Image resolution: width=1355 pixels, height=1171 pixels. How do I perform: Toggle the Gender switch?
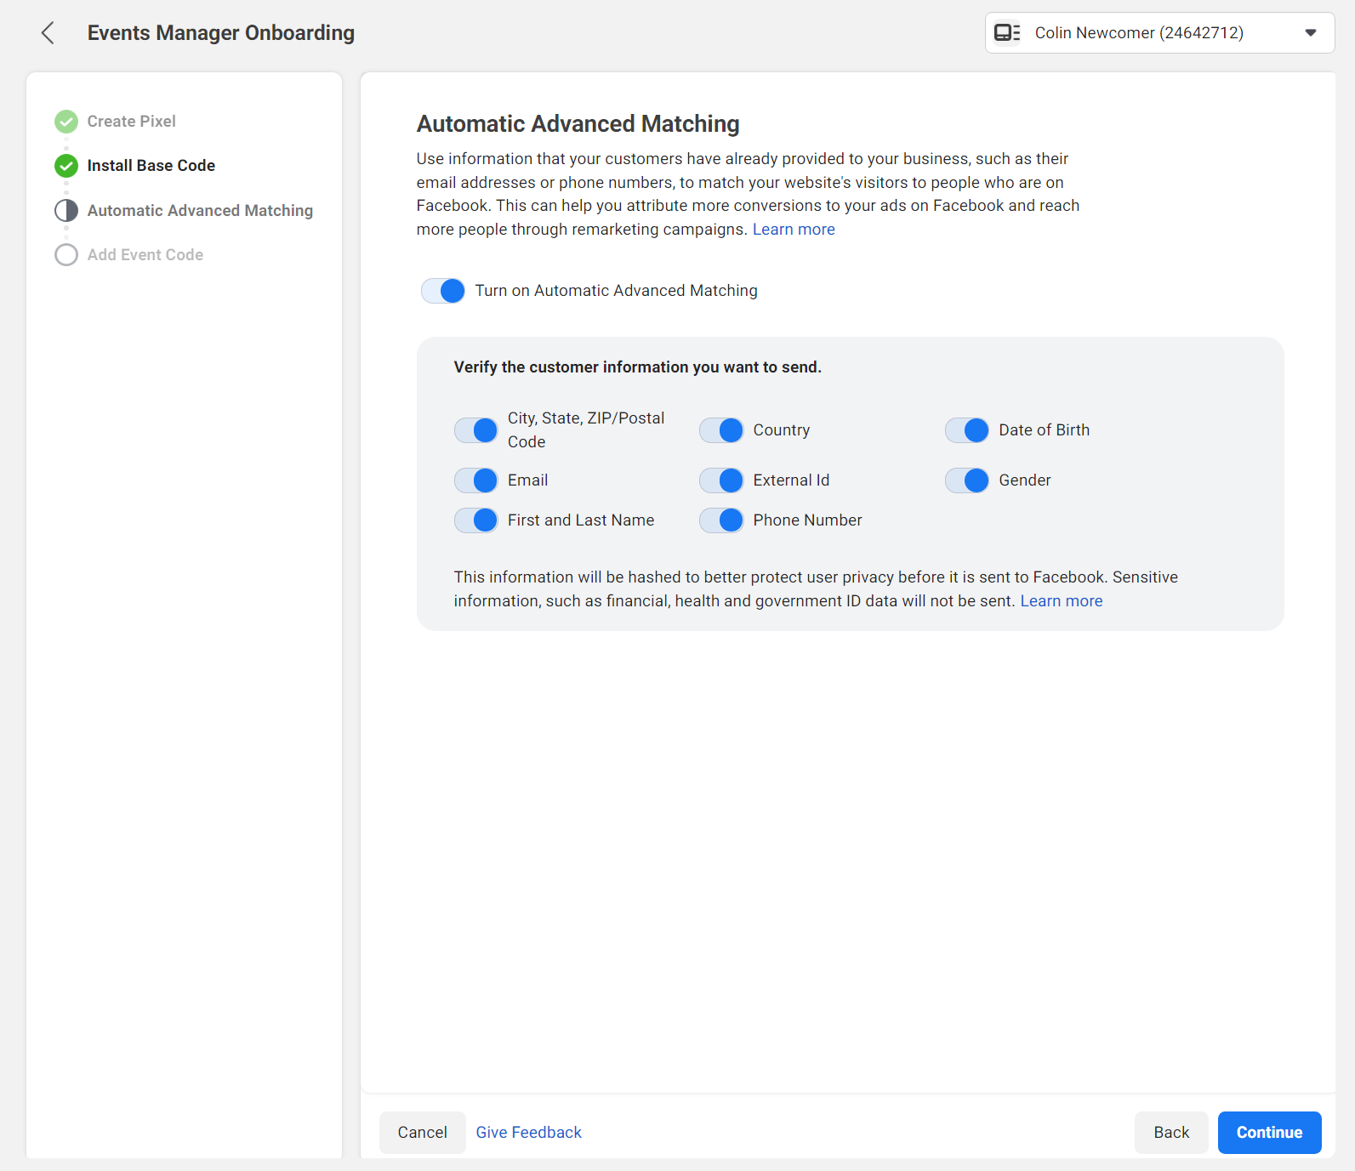click(x=967, y=480)
